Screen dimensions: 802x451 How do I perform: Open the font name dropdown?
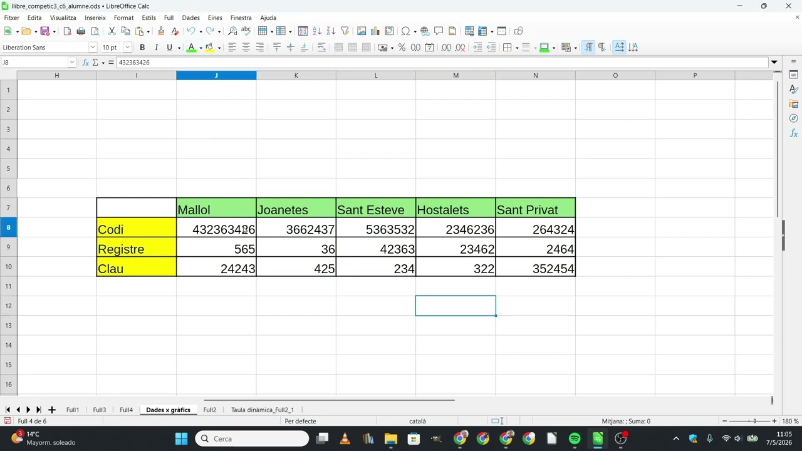[93, 48]
